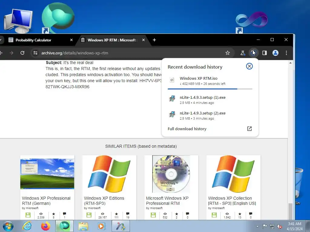Click the page scroll-up arrow

(290, 63)
